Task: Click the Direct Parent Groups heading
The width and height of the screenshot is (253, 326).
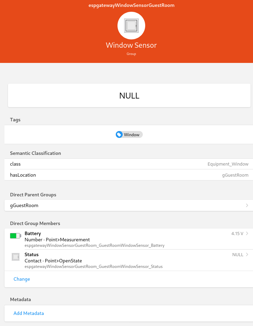Action: 33,195
